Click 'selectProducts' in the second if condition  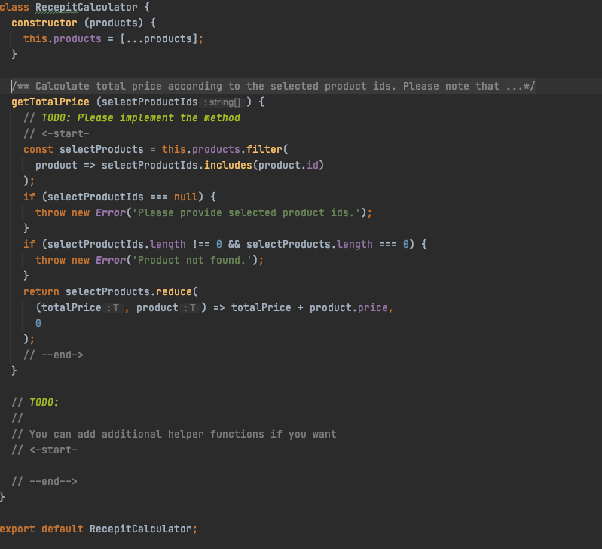(x=289, y=245)
